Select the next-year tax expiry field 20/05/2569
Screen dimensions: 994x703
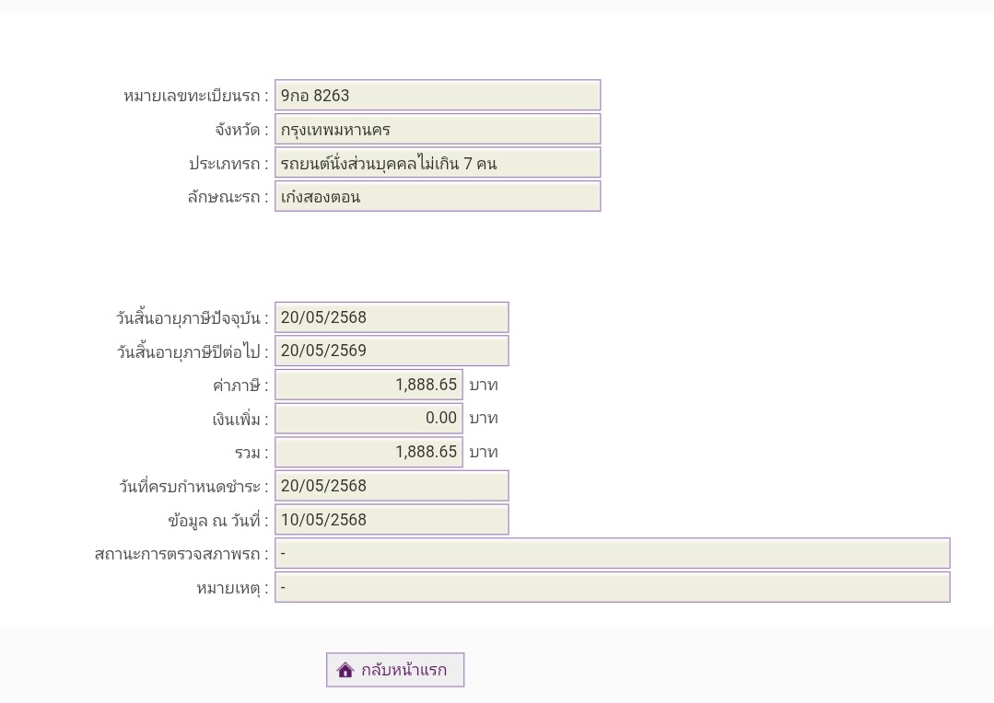392,351
